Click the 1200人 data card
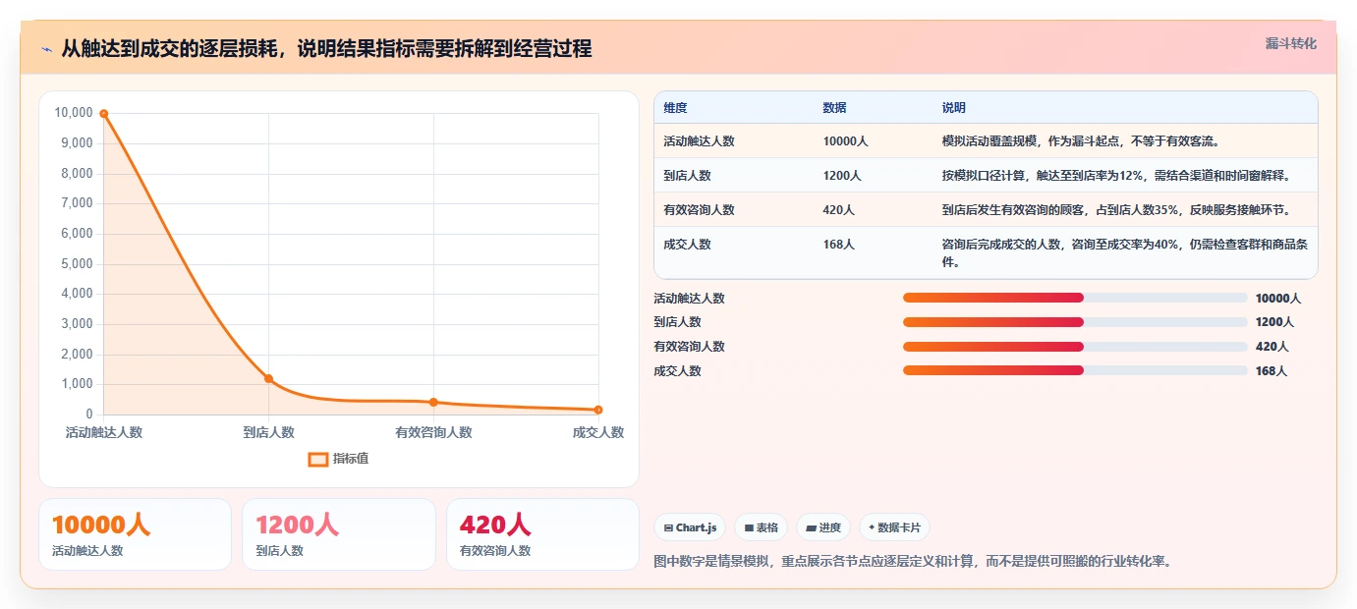The image size is (1357, 609). pyautogui.click(x=339, y=534)
